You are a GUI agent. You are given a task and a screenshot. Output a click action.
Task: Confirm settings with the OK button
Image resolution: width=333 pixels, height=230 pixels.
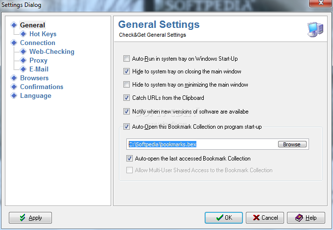[224, 218]
